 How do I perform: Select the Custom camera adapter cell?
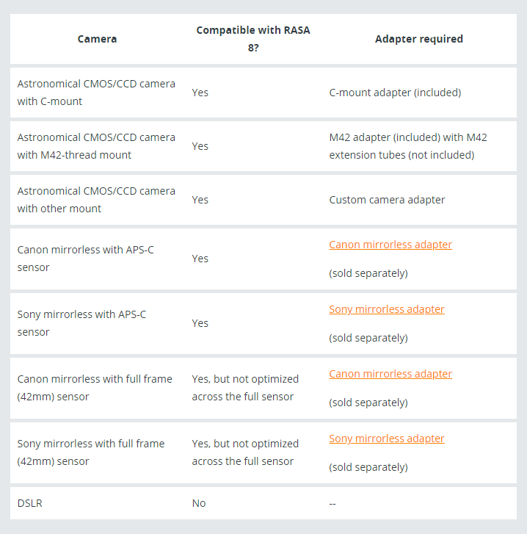387,200
